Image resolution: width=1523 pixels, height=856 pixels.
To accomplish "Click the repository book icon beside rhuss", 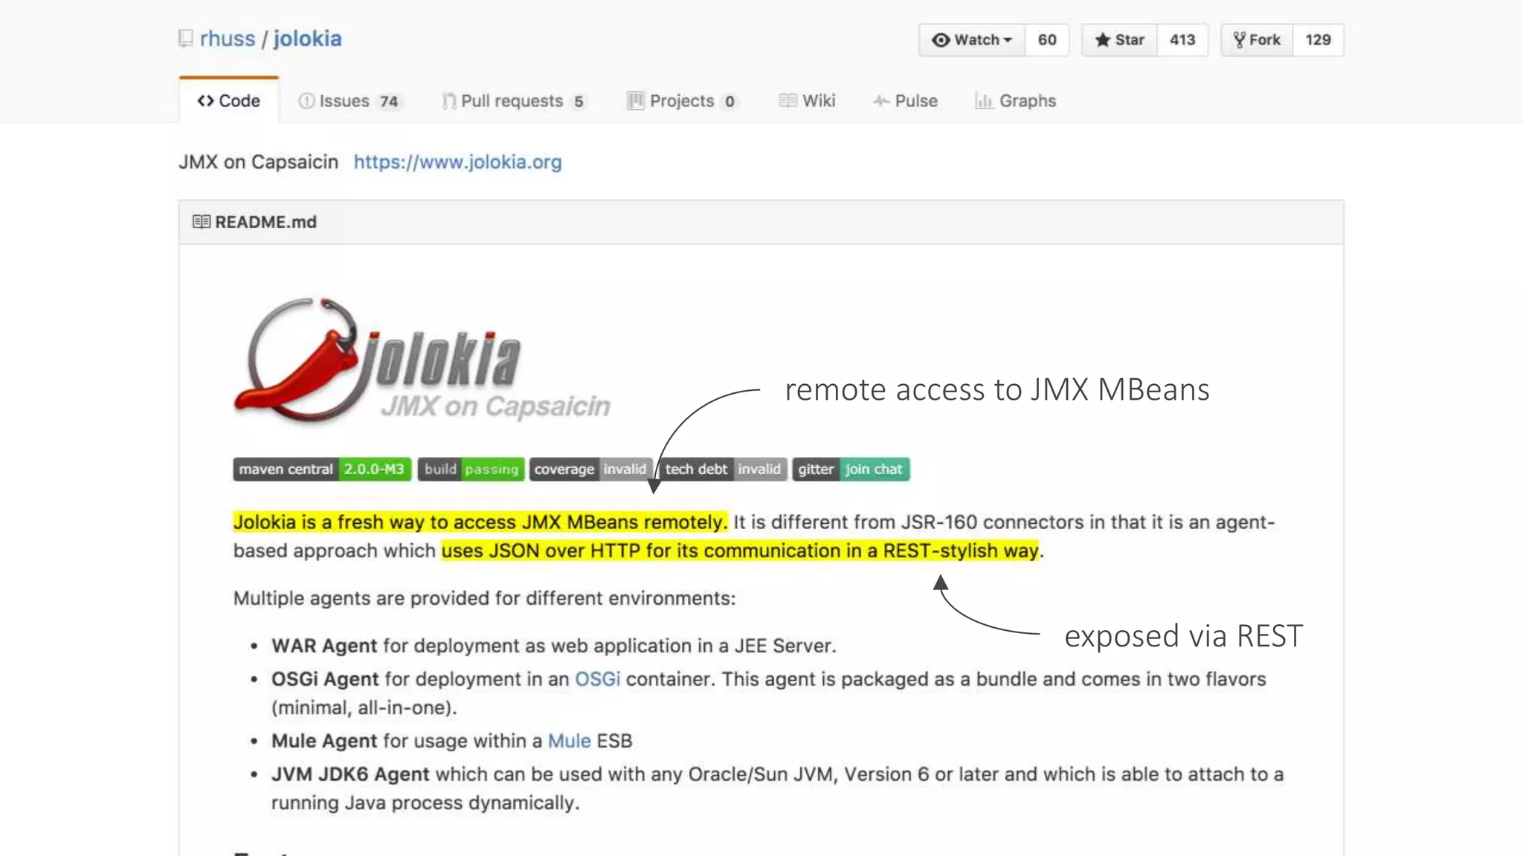I will click(x=186, y=38).
